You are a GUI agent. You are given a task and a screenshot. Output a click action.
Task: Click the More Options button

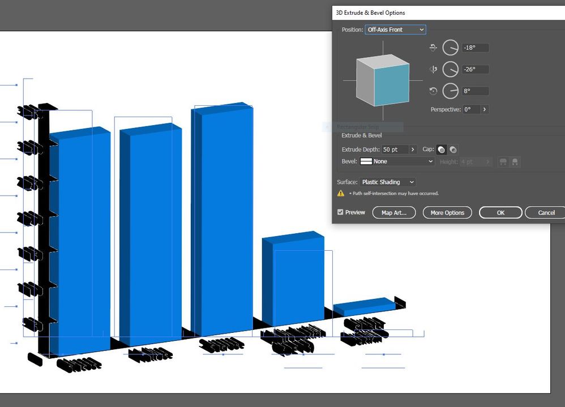pos(447,212)
